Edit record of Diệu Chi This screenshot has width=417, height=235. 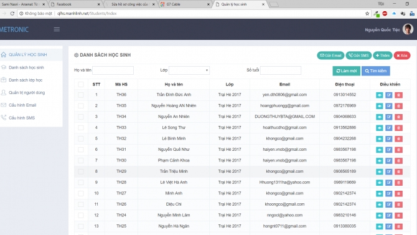tap(389, 204)
